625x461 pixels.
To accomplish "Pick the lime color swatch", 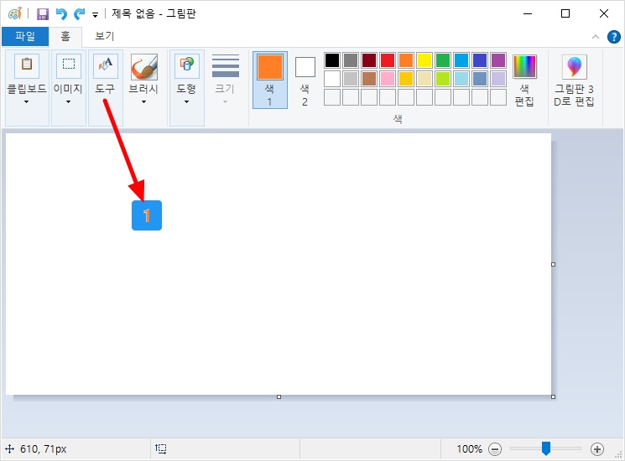I will (443, 79).
